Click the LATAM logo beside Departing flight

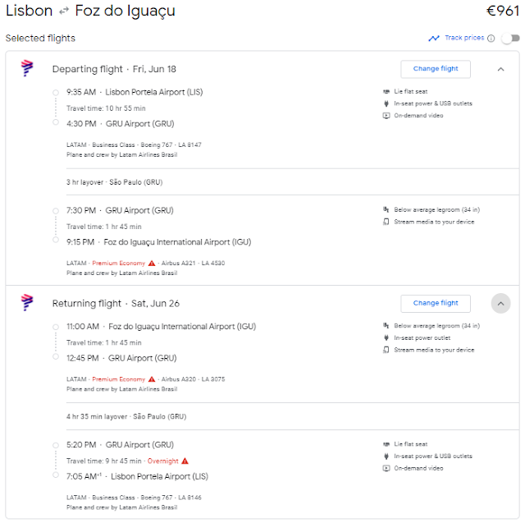27,68
